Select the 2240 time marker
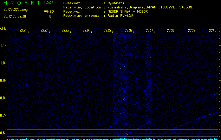Screen dimensions: 221x140 point(213,31)
